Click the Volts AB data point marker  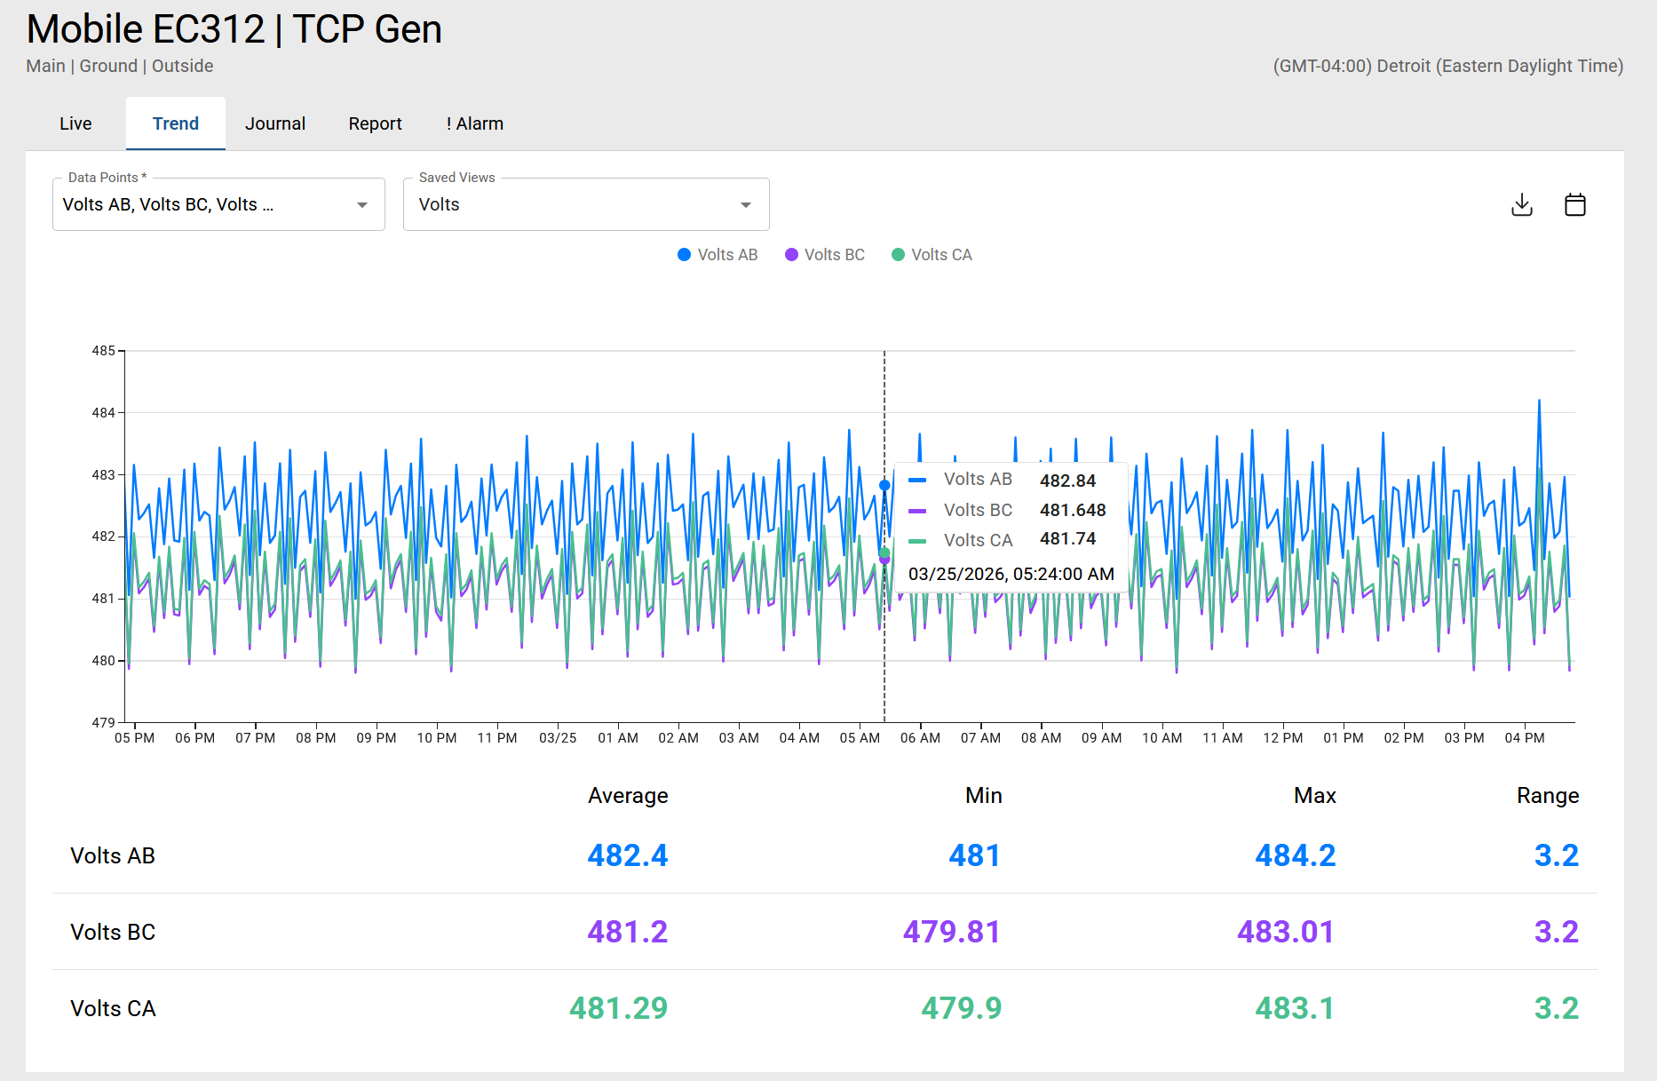[x=884, y=485]
